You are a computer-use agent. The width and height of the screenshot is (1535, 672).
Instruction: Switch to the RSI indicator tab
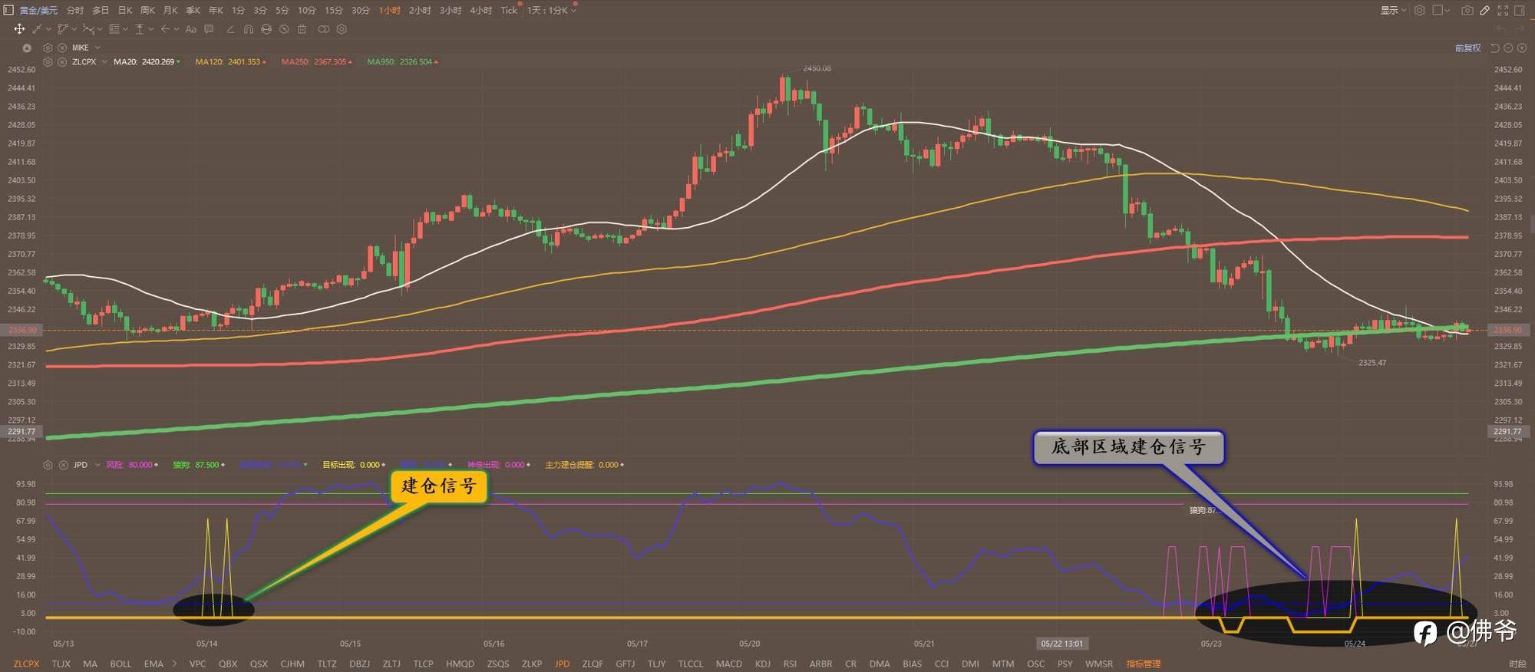pos(790,664)
